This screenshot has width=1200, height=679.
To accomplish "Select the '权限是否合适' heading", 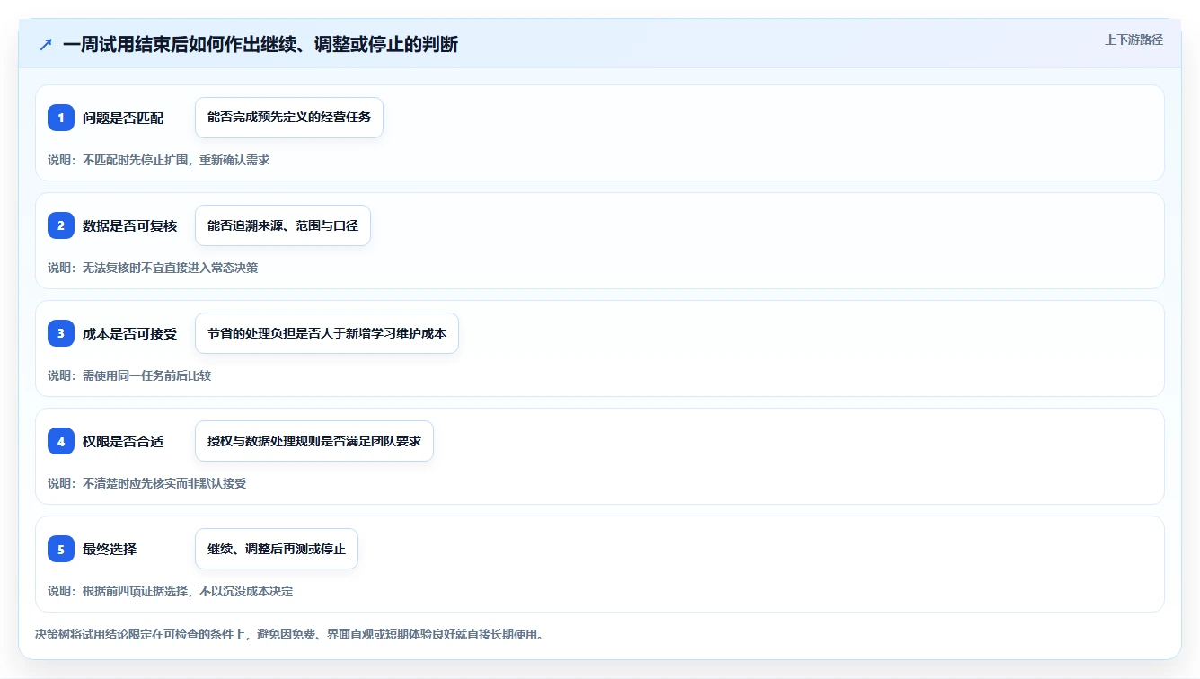I will pos(123,441).
